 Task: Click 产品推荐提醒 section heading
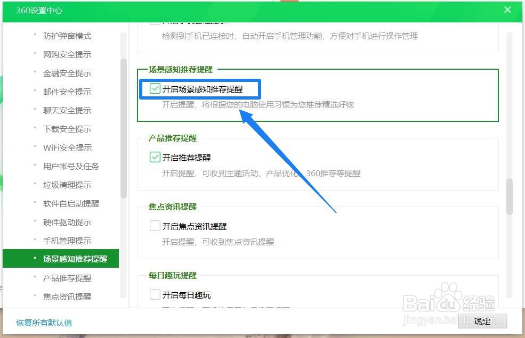(173, 138)
